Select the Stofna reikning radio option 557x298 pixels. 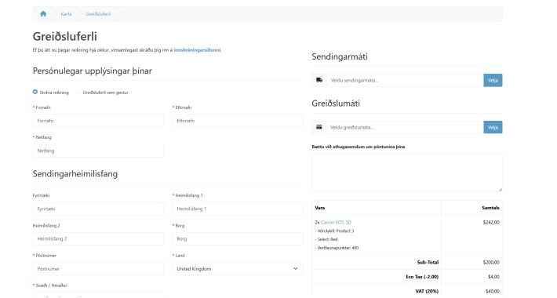point(35,92)
